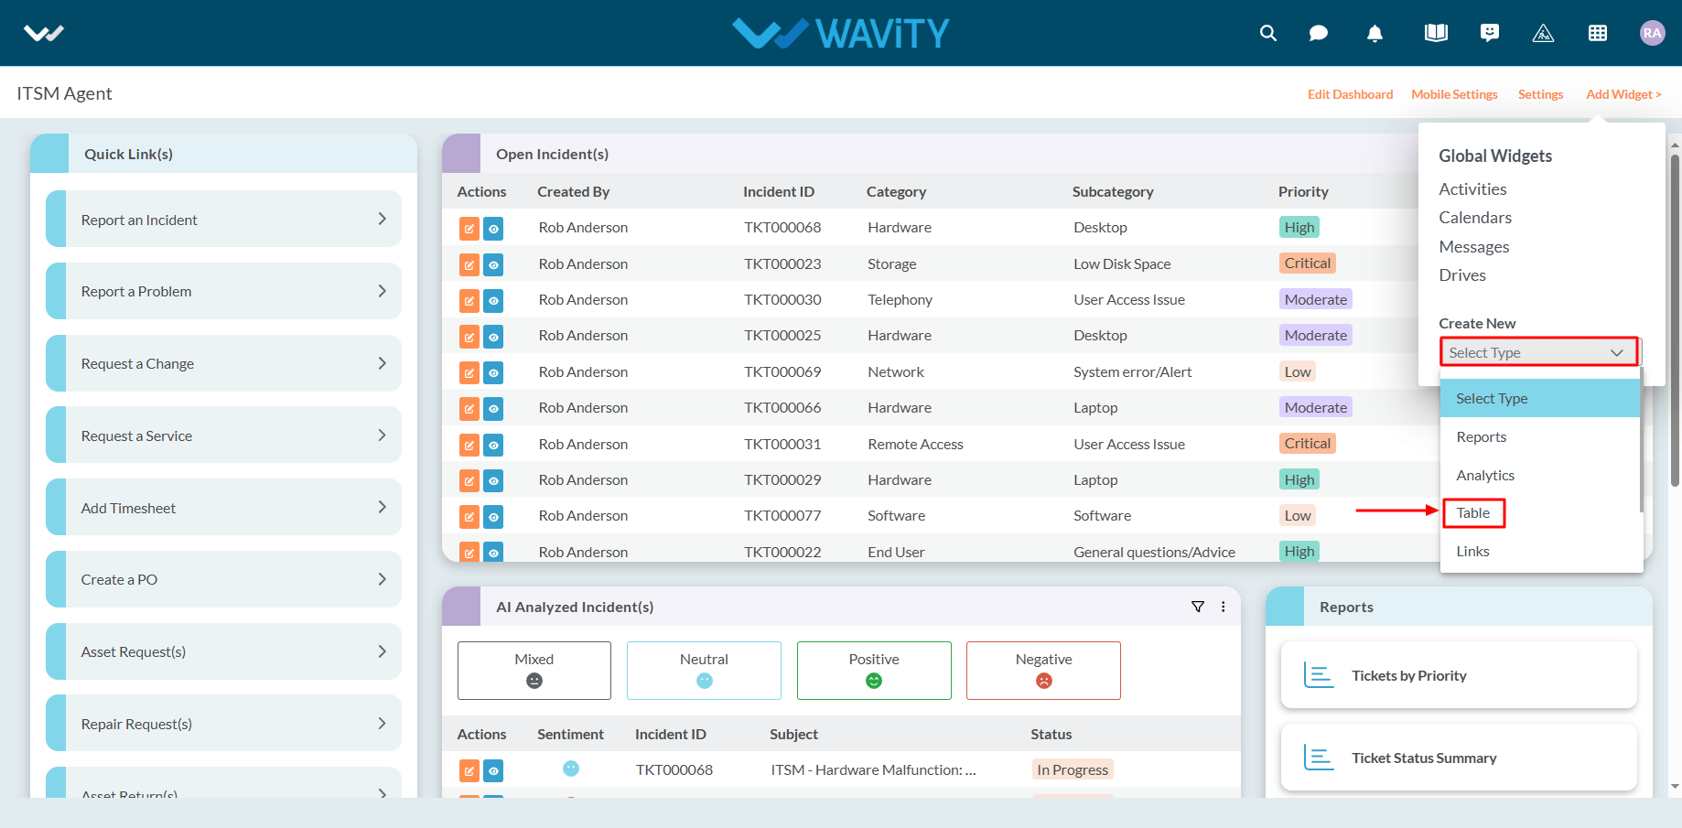Expand Repair Request(s) chevron
The image size is (1682, 828).
pyautogui.click(x=383, y=723)
